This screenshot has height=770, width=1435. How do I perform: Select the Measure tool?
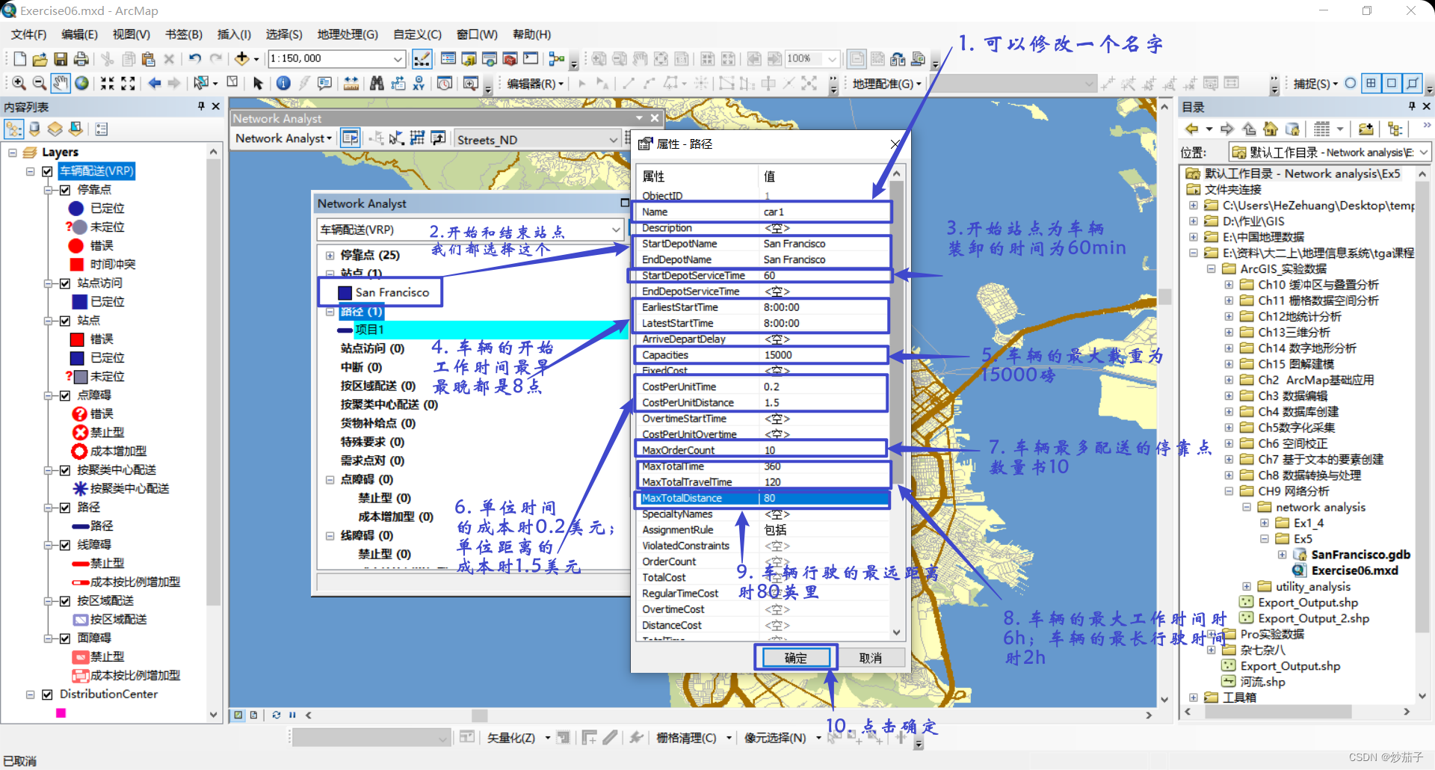(352, 84)
